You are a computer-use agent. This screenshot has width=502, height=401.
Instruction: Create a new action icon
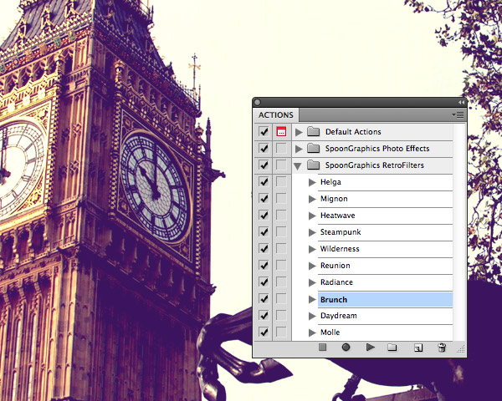418,348
